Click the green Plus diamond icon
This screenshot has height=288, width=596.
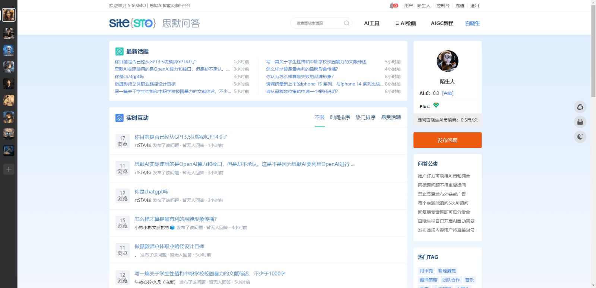click(436, 105)
